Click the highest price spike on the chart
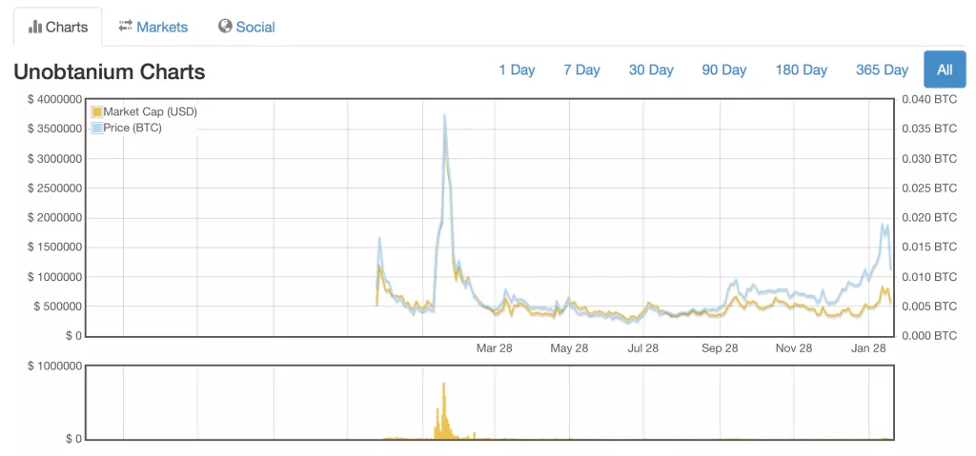Image resolution: width=976 pixels, height=456 pixels. [x=444, y=116]
